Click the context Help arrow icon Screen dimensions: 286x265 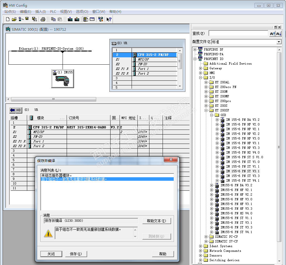(109, 19)
